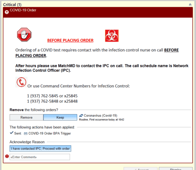Click the red telephone icon
Viewport: 196px width, 170px height.
tap(22, 82)
